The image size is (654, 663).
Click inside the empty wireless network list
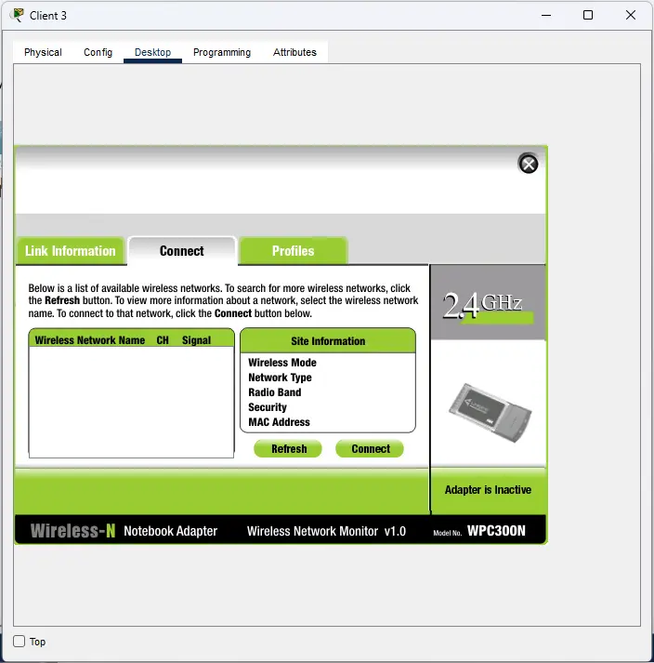pyautogui.click(x=131, y=402)
